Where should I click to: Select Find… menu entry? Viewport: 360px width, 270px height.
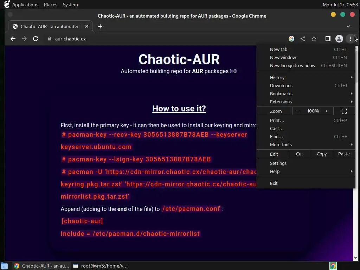coord(306,137)
